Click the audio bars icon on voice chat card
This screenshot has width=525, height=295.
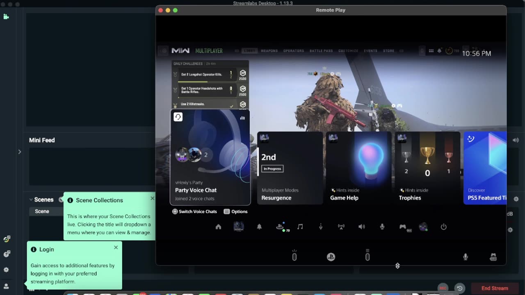coord(242,118)
